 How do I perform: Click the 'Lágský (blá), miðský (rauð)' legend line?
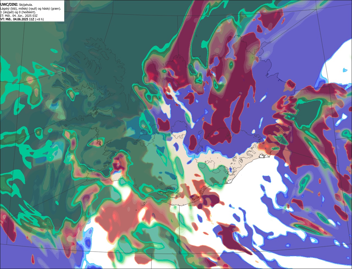coord(31,9)
